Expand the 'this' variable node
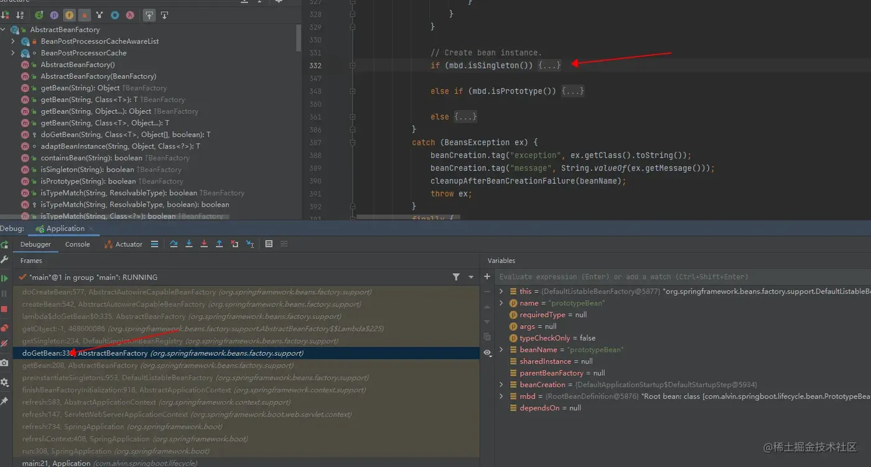This screenshot has height=467, width=871. 501,291
